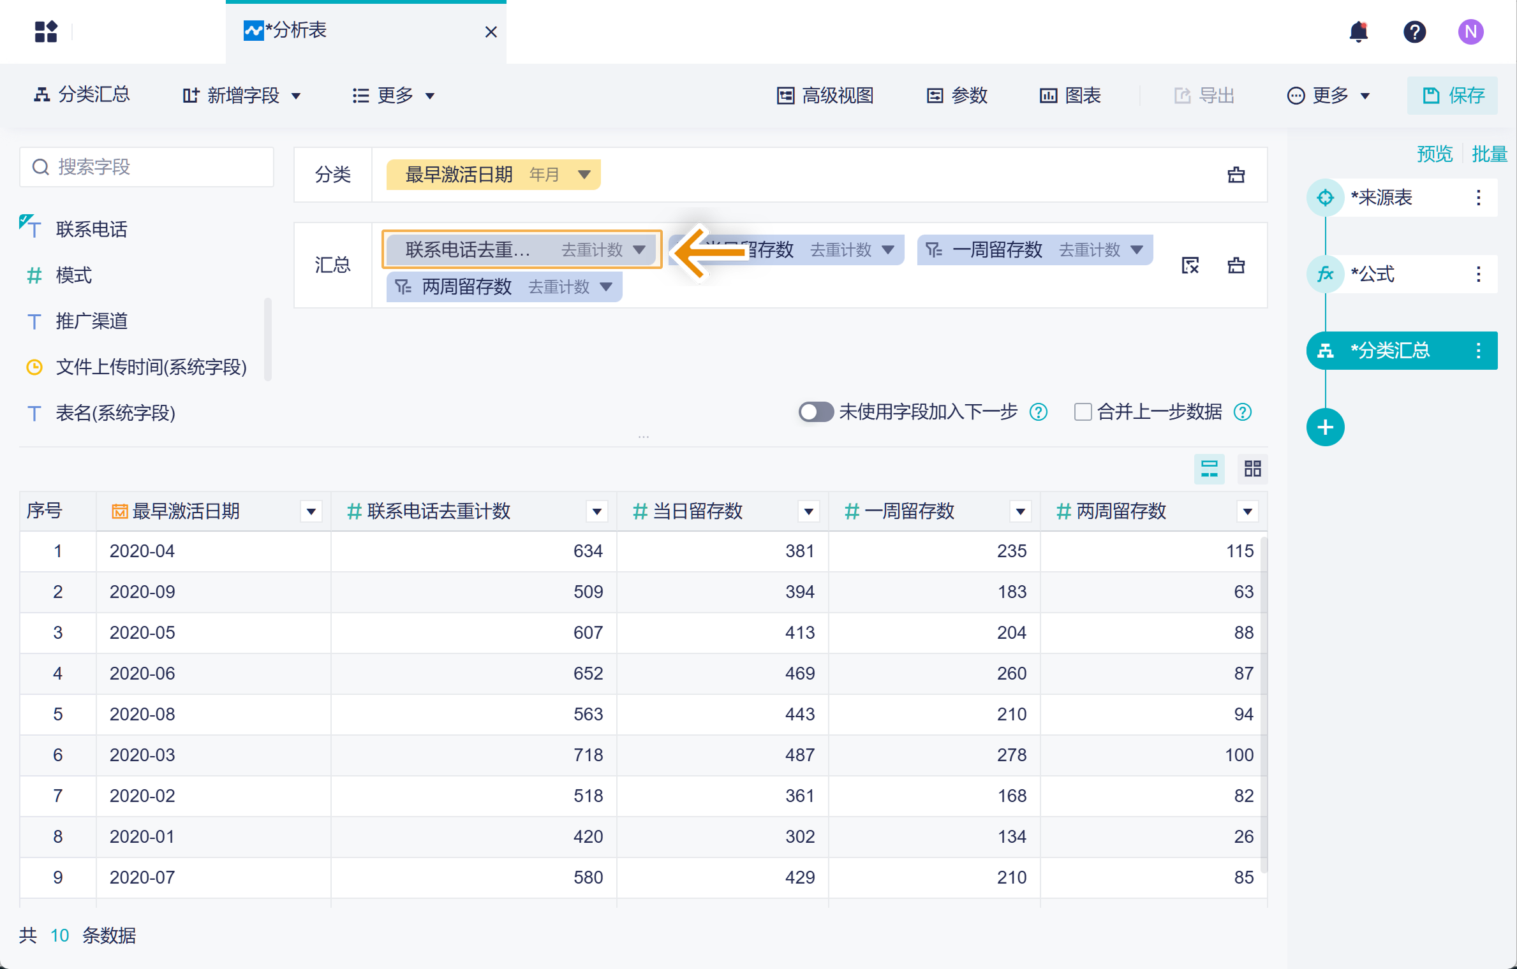The image size is (1517, 969).
Task: Select the *来源表 step
Action: (1381, 198)
